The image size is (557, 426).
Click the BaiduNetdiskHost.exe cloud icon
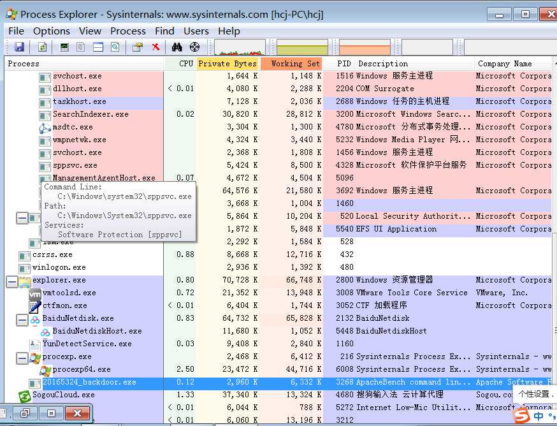(x=45, y=332)
